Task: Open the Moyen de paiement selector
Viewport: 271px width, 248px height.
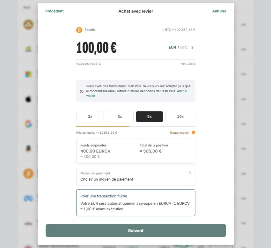Action: click(136, 176)
